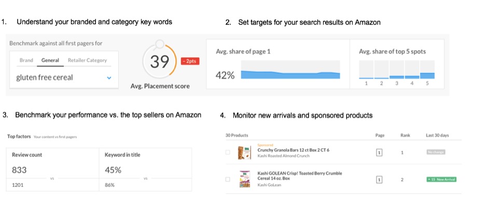Image resolution: width=487 pixels, height=210 pixels.
Task: Click Crunchy Granola Bars 12 ct title link
Action: pyautogui.click(x=293, y=150)
